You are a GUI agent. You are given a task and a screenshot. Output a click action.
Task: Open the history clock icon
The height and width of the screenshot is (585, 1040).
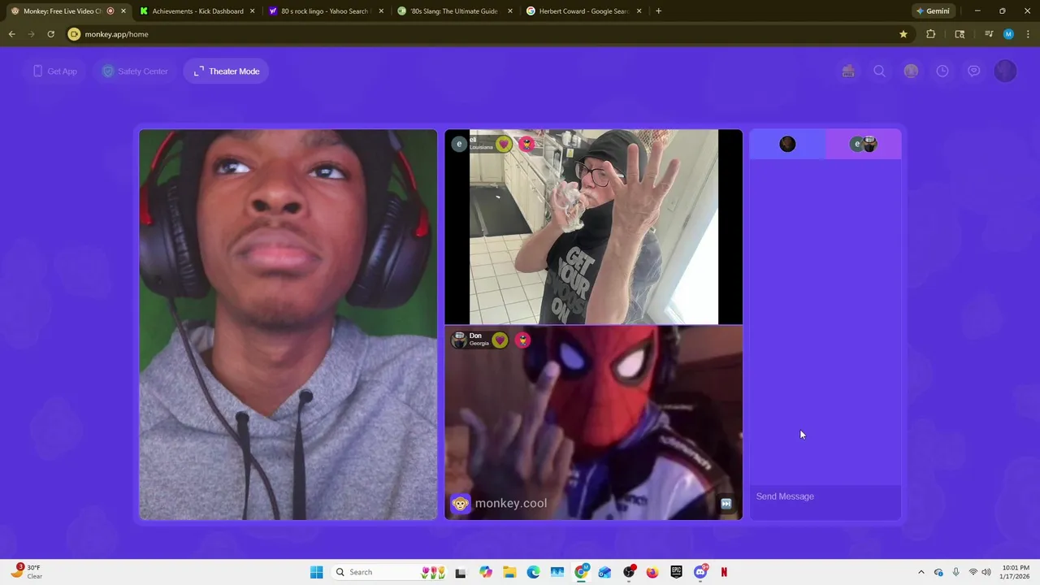pos(942,71)
